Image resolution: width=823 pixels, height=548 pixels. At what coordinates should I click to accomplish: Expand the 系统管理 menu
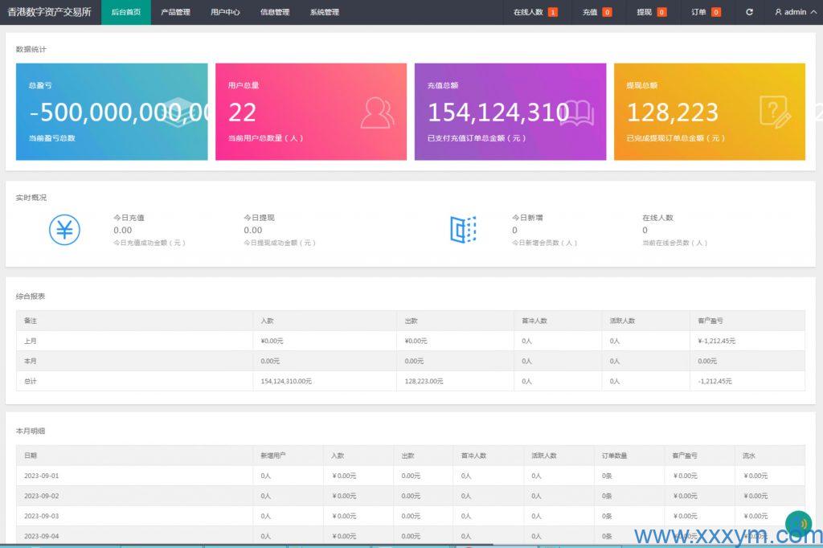pyautogui.click(x=325, y=12)
